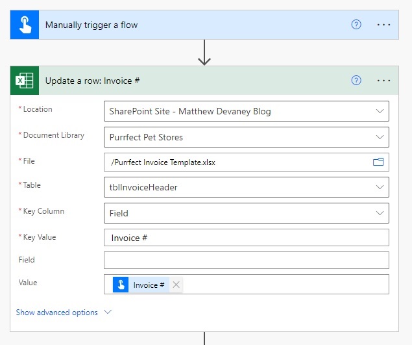The width and height of the screenshot is (412, 345).
Task: Click Show advanced options link
Action: [56, 313]
